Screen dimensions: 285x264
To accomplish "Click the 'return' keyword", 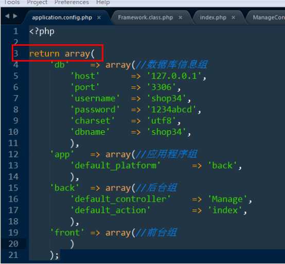I will [x=44, y=54].
